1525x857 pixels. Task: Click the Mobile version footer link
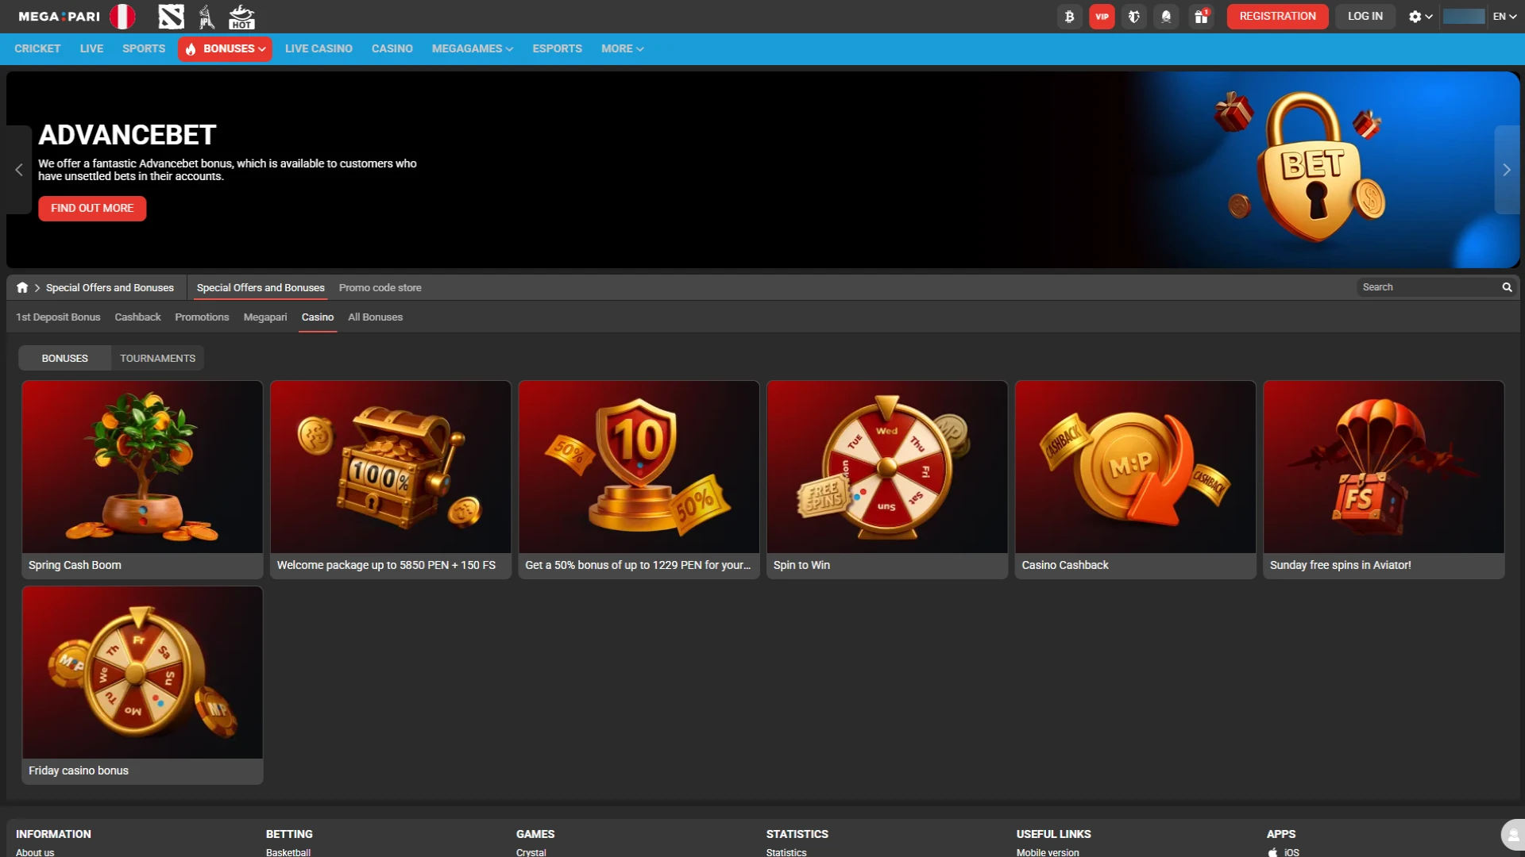click(x=1048, y=852)
